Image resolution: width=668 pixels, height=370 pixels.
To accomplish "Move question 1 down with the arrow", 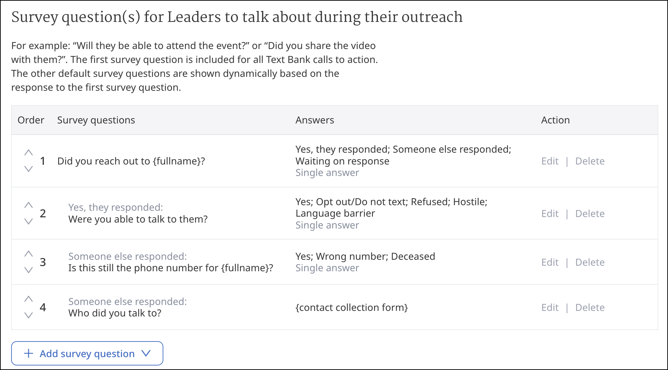I will pos(29,169).
